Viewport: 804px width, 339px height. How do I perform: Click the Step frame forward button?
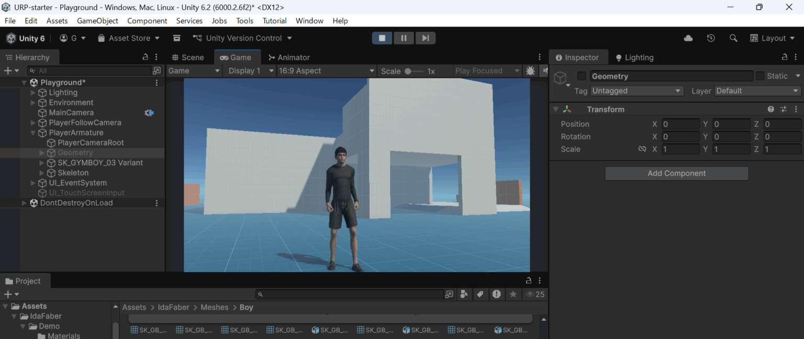(426, 38)
